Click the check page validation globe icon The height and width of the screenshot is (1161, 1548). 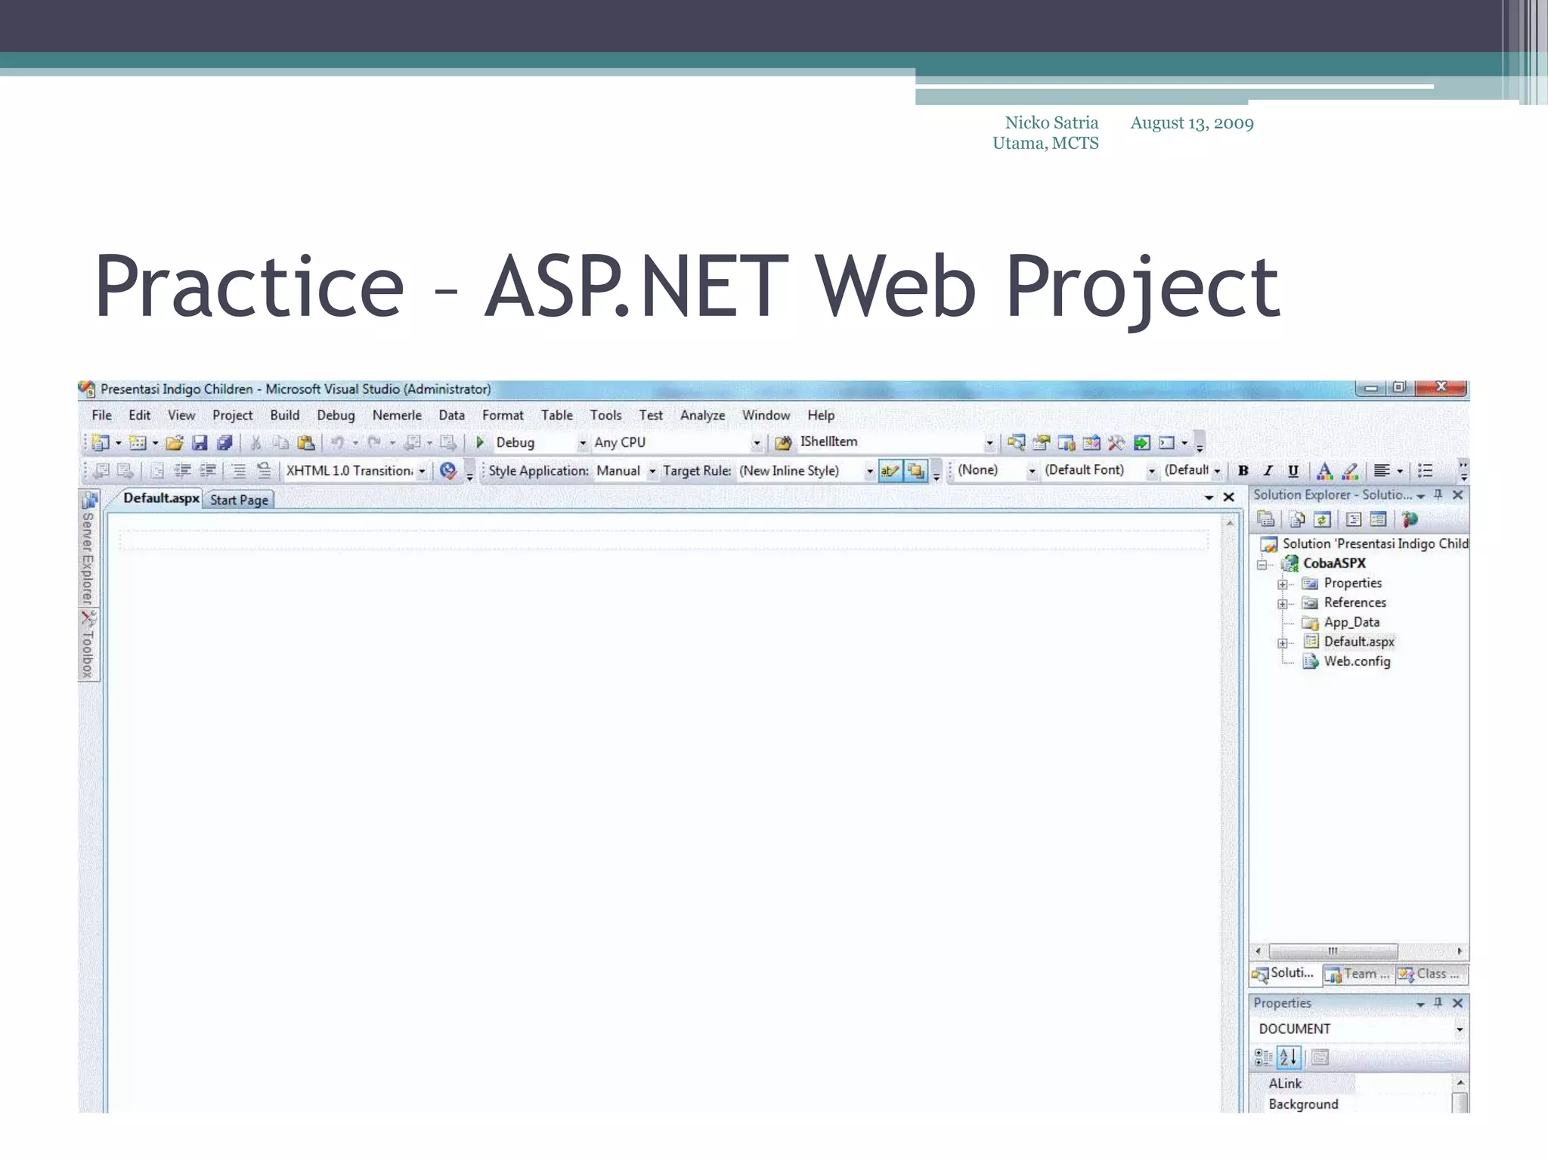pyautogui.click(x=448, y=471)
